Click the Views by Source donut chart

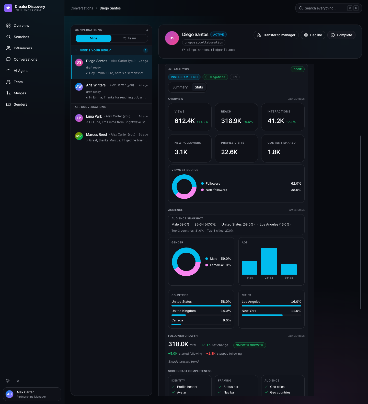click(184, 187)
